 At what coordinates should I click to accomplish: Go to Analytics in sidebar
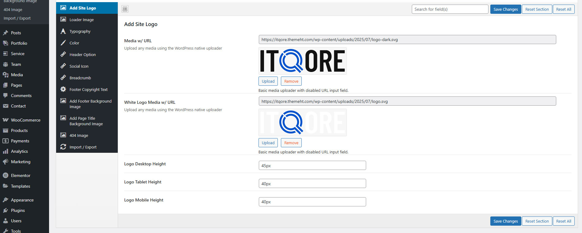(19, 151)
